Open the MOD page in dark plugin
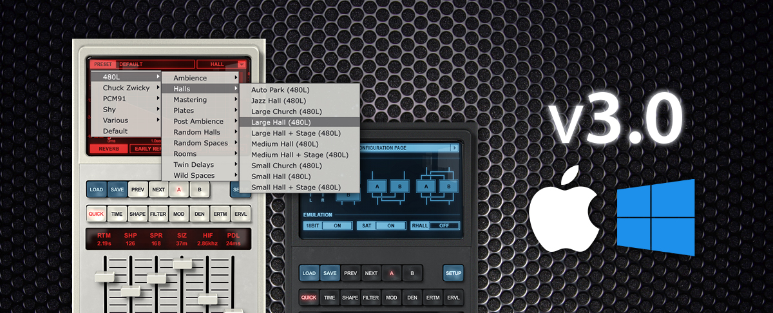This screenshot has height=313, width=773. pos(391,298)
